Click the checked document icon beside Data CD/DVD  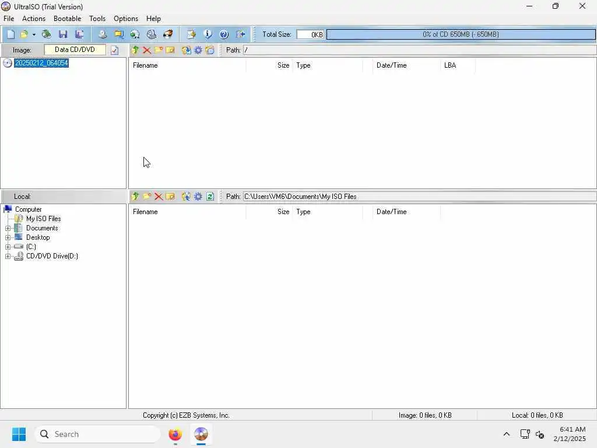coord(115,50)
